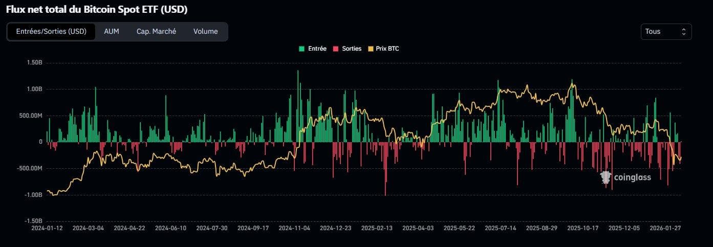Hide the Sorties series via legend label
This screenshot has width=713, height=247.
(x=352, y=49)
